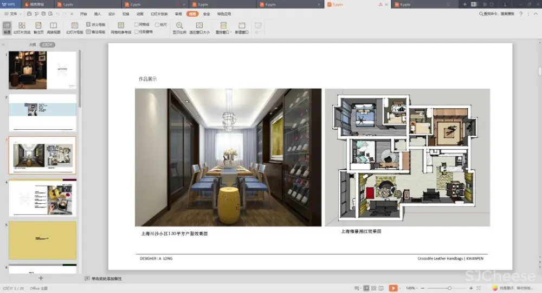
Task: Click the Print icon in quick access toolbar
Action: (43, 14)
